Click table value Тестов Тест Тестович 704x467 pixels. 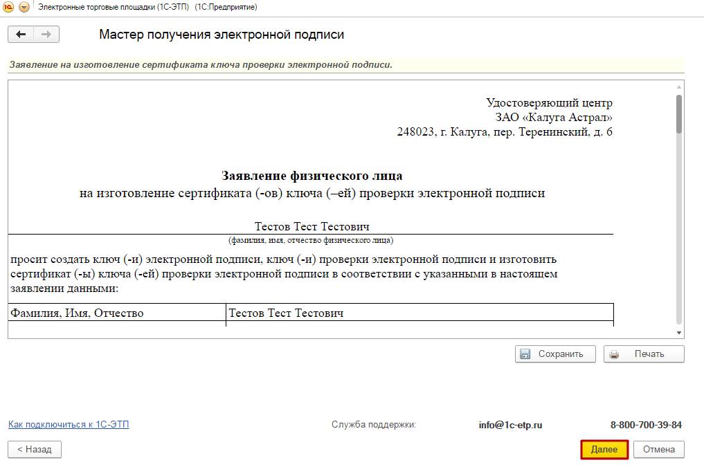pos(419,313)
